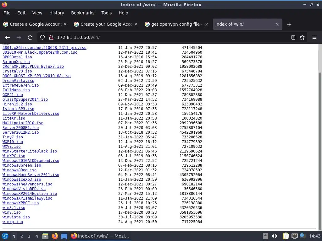Switch to the 'get openvpn config file' tab
The image size is (322, 241).
(x=176, y=24)
